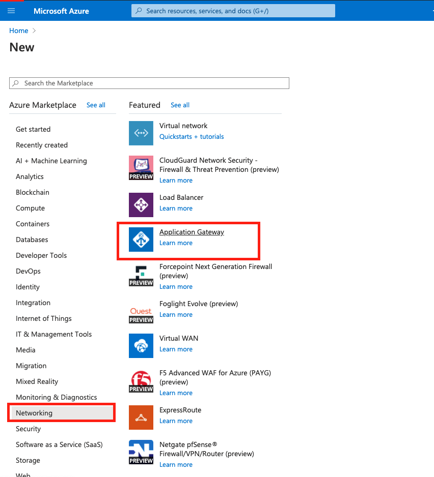Click Learn more under Load Balancer
Image resolution: width=434 pixels, height=477 pixels.
click(x=176, y=208)
